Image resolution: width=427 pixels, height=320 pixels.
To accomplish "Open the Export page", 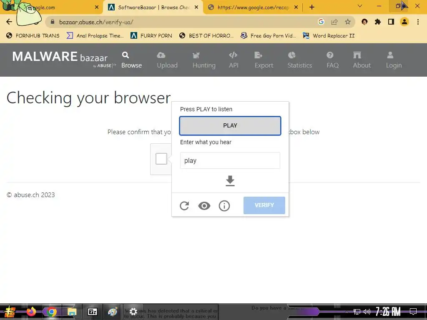I will click(264, 60).
